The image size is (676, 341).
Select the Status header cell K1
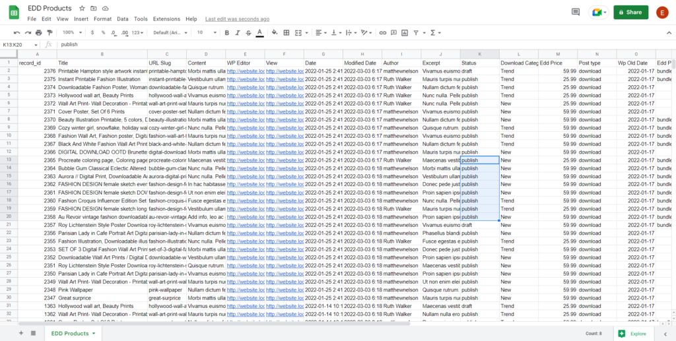click(480, 63)
